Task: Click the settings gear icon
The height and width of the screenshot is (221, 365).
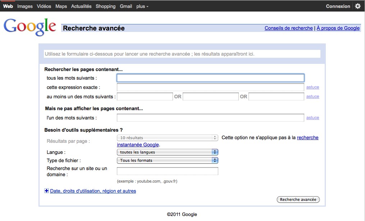Action: [357, 6]
